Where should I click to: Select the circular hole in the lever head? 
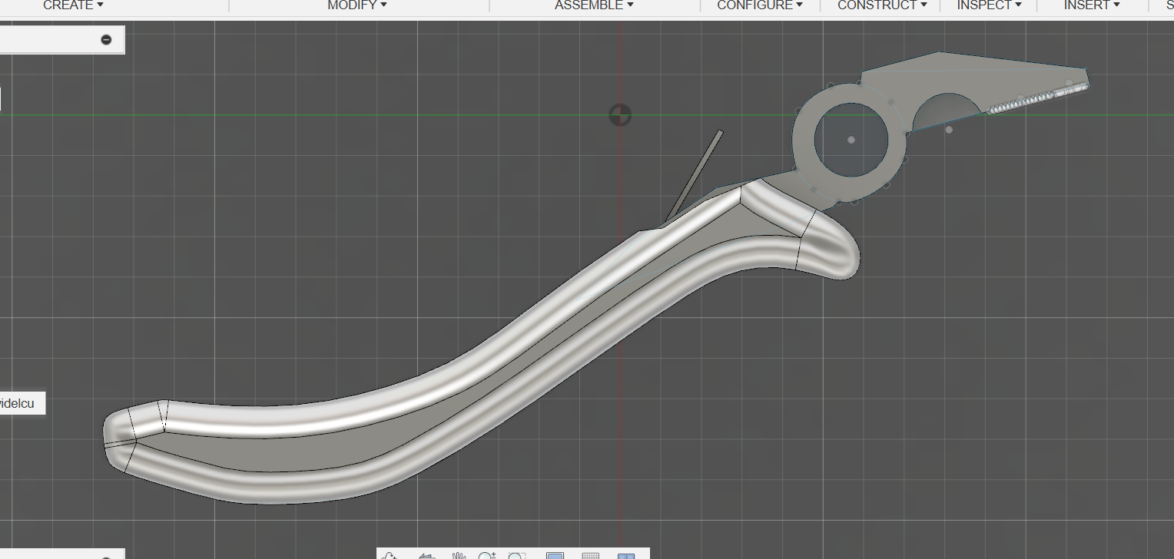851,140
